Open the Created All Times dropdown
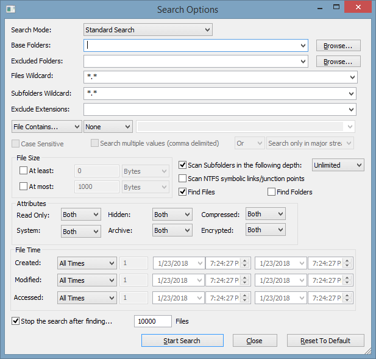Viewport: 376px width, 359px height. point(87,263)
